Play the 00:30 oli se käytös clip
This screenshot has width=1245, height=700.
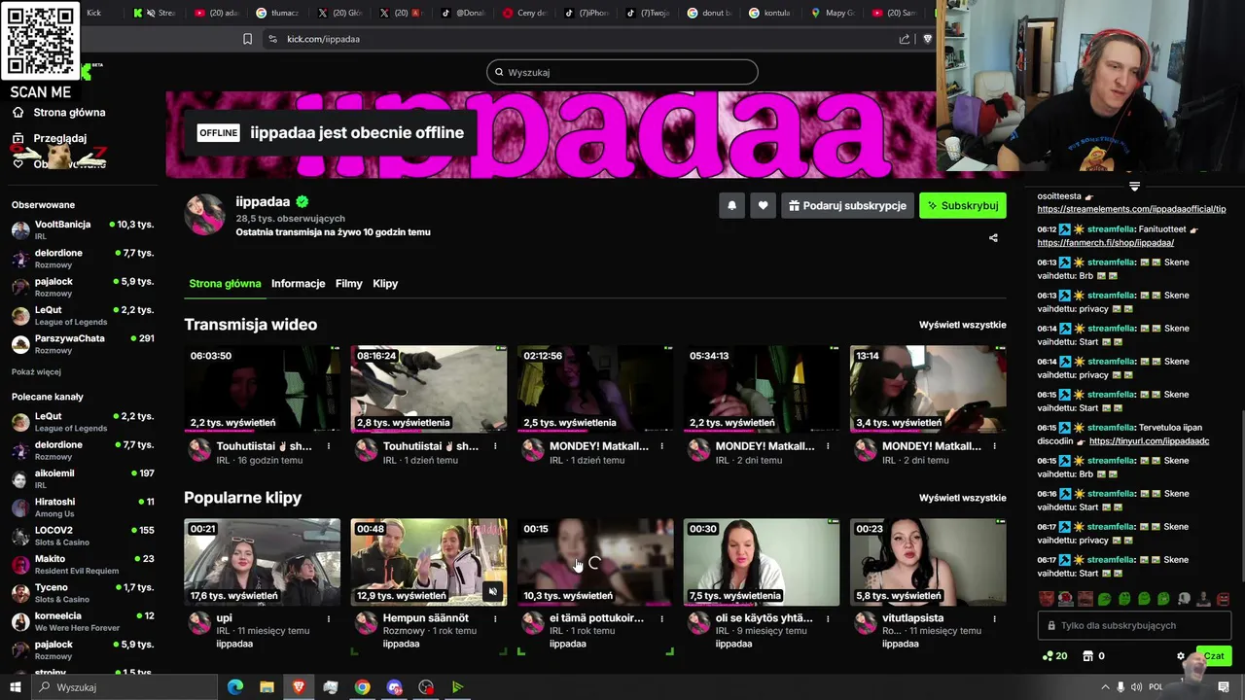(x=762, y=562)
